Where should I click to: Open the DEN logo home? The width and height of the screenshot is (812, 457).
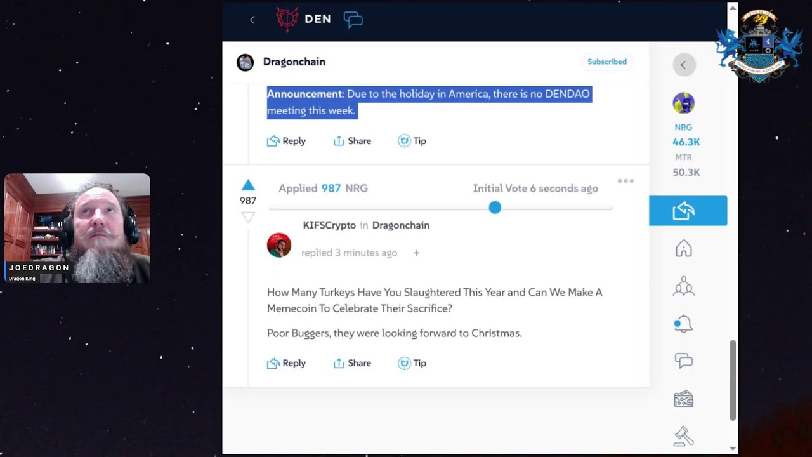pyautogui.click(x=303, y=19)
